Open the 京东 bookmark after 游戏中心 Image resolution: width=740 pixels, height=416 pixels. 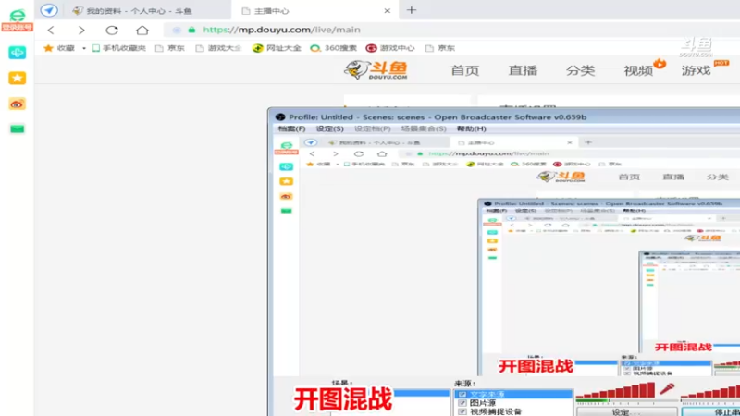[x=440, y=48]
